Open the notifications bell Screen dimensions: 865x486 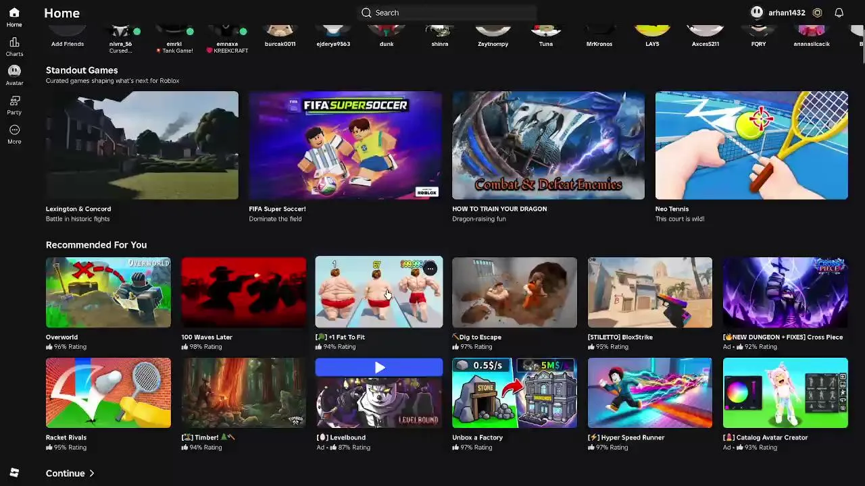(839, 13)
